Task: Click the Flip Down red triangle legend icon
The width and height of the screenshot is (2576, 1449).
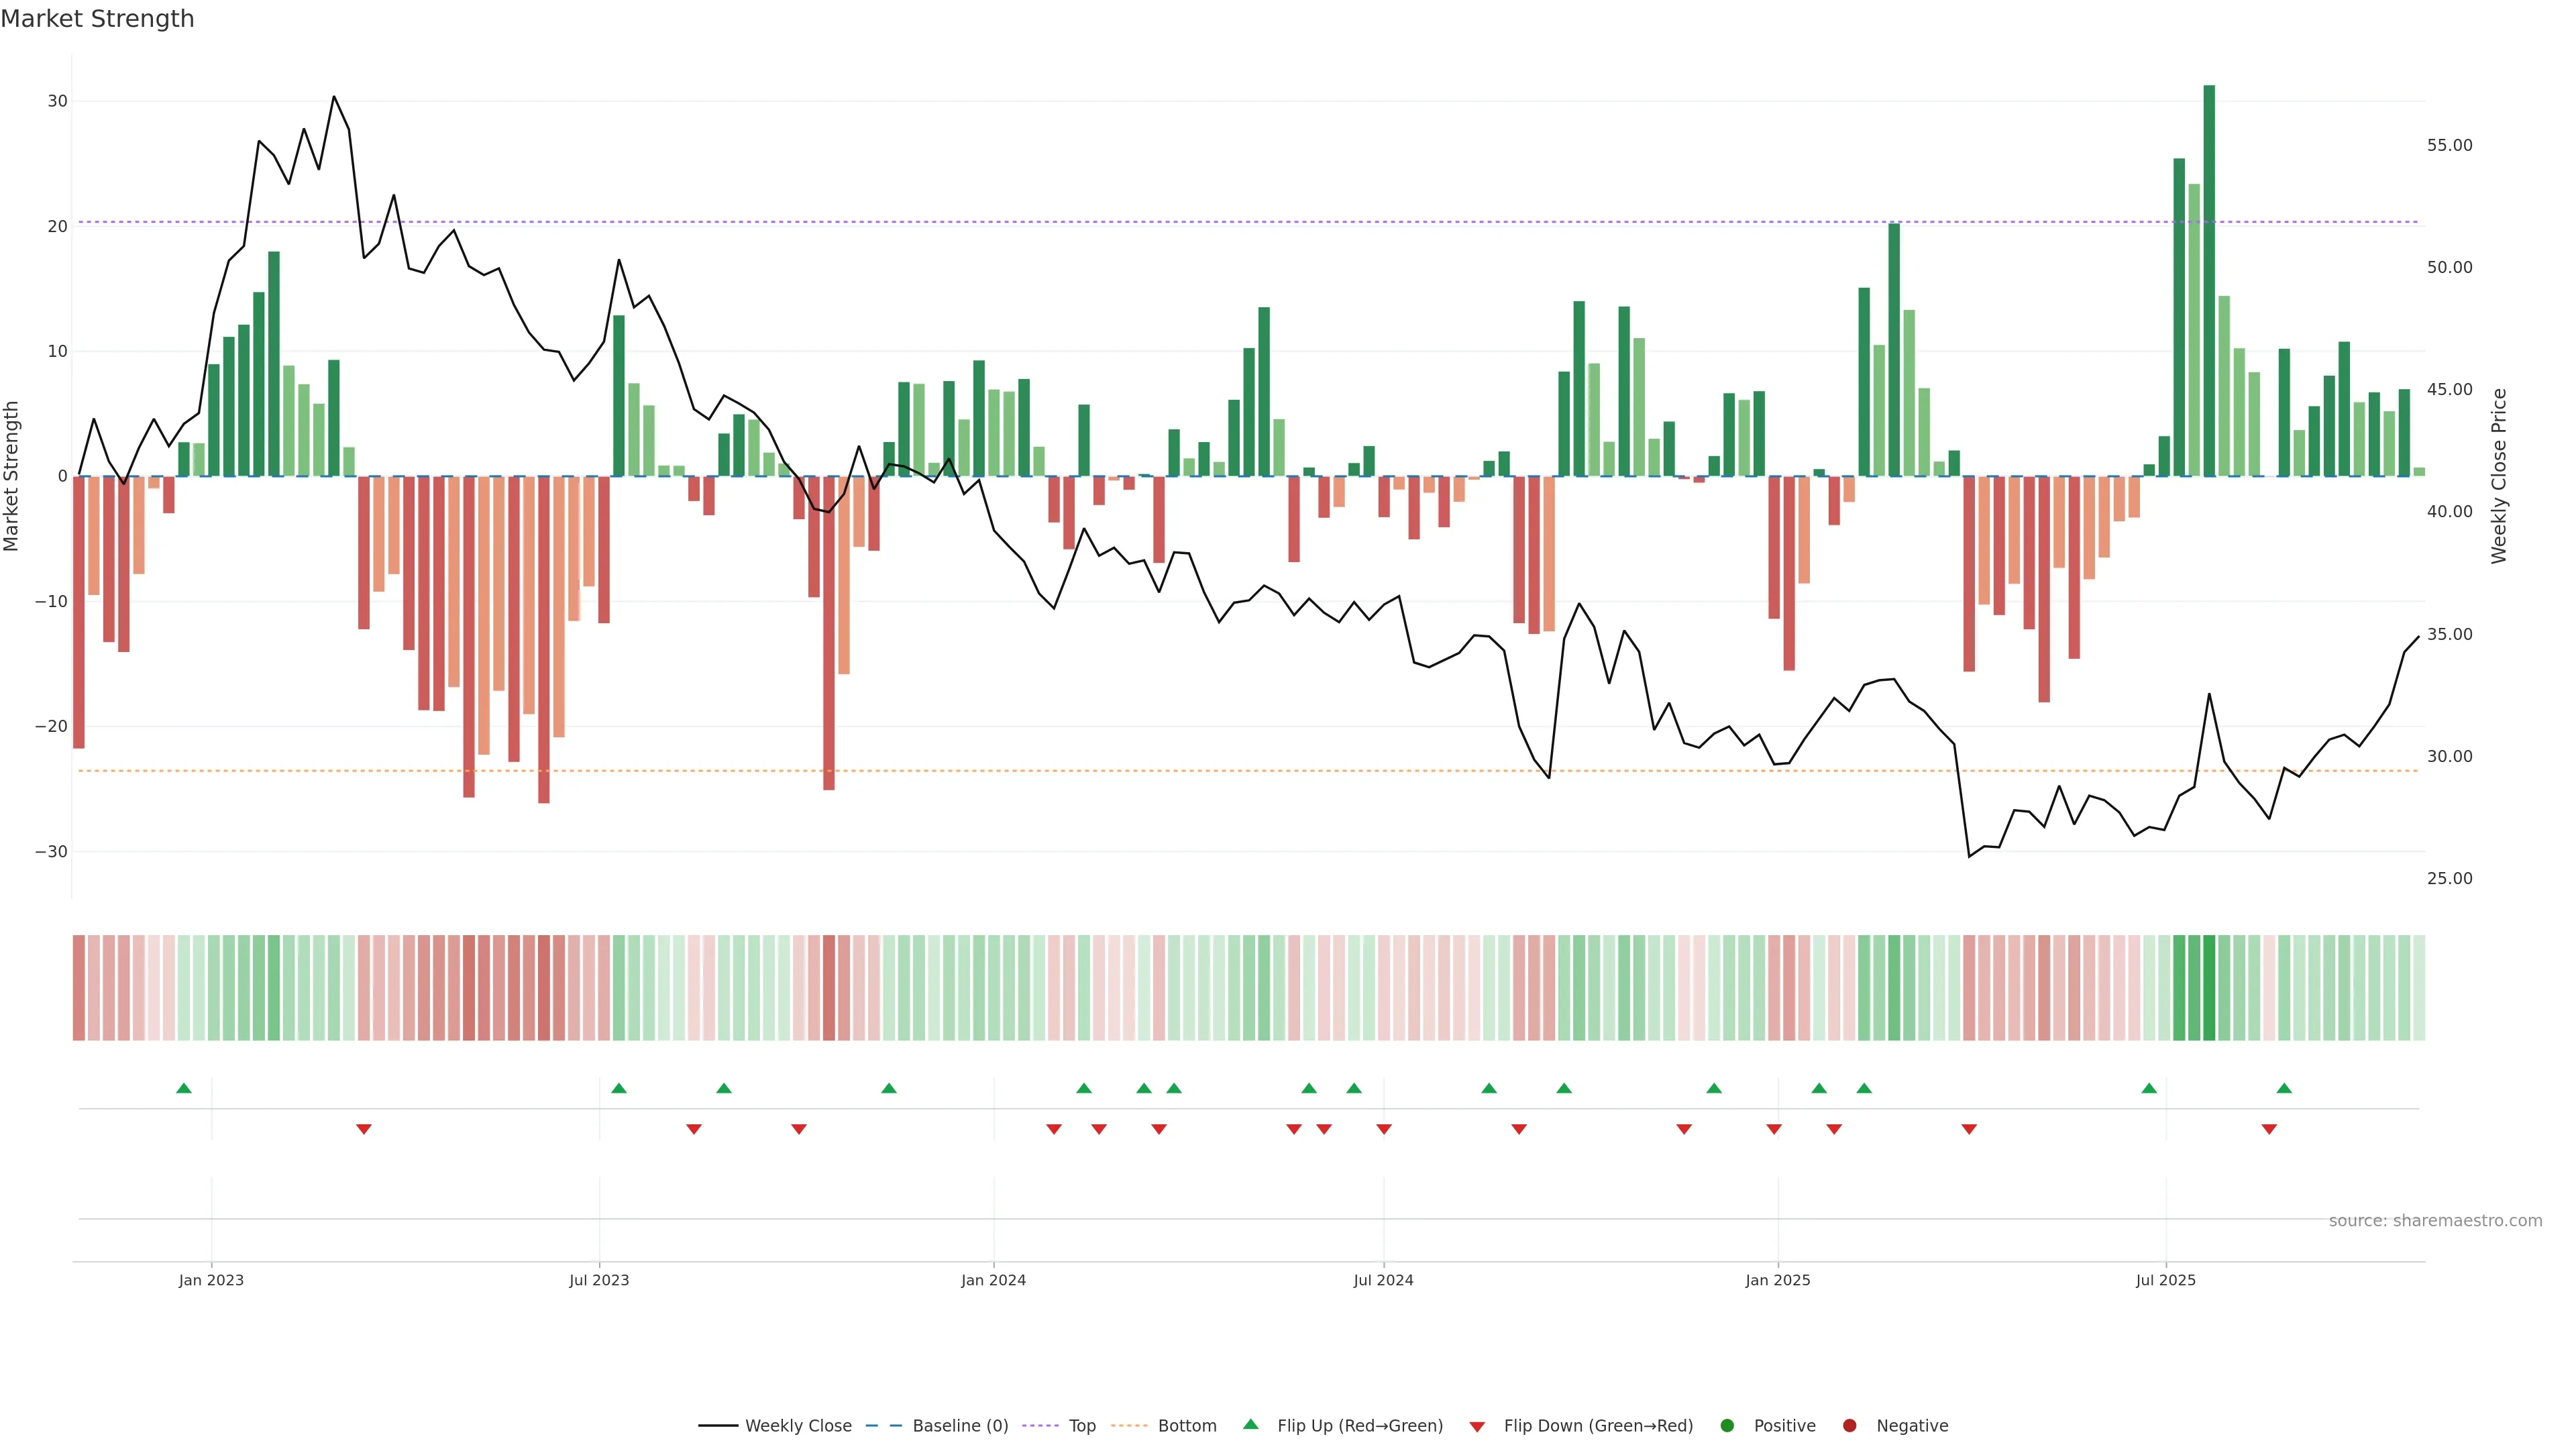Action: (x=1477, y=1427)
